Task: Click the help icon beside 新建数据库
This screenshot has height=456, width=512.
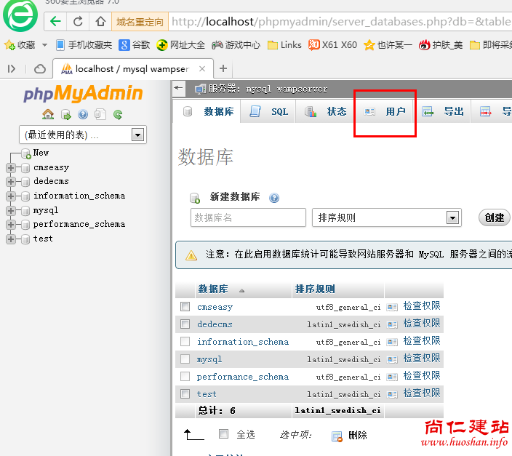Action: click(274, 198)
